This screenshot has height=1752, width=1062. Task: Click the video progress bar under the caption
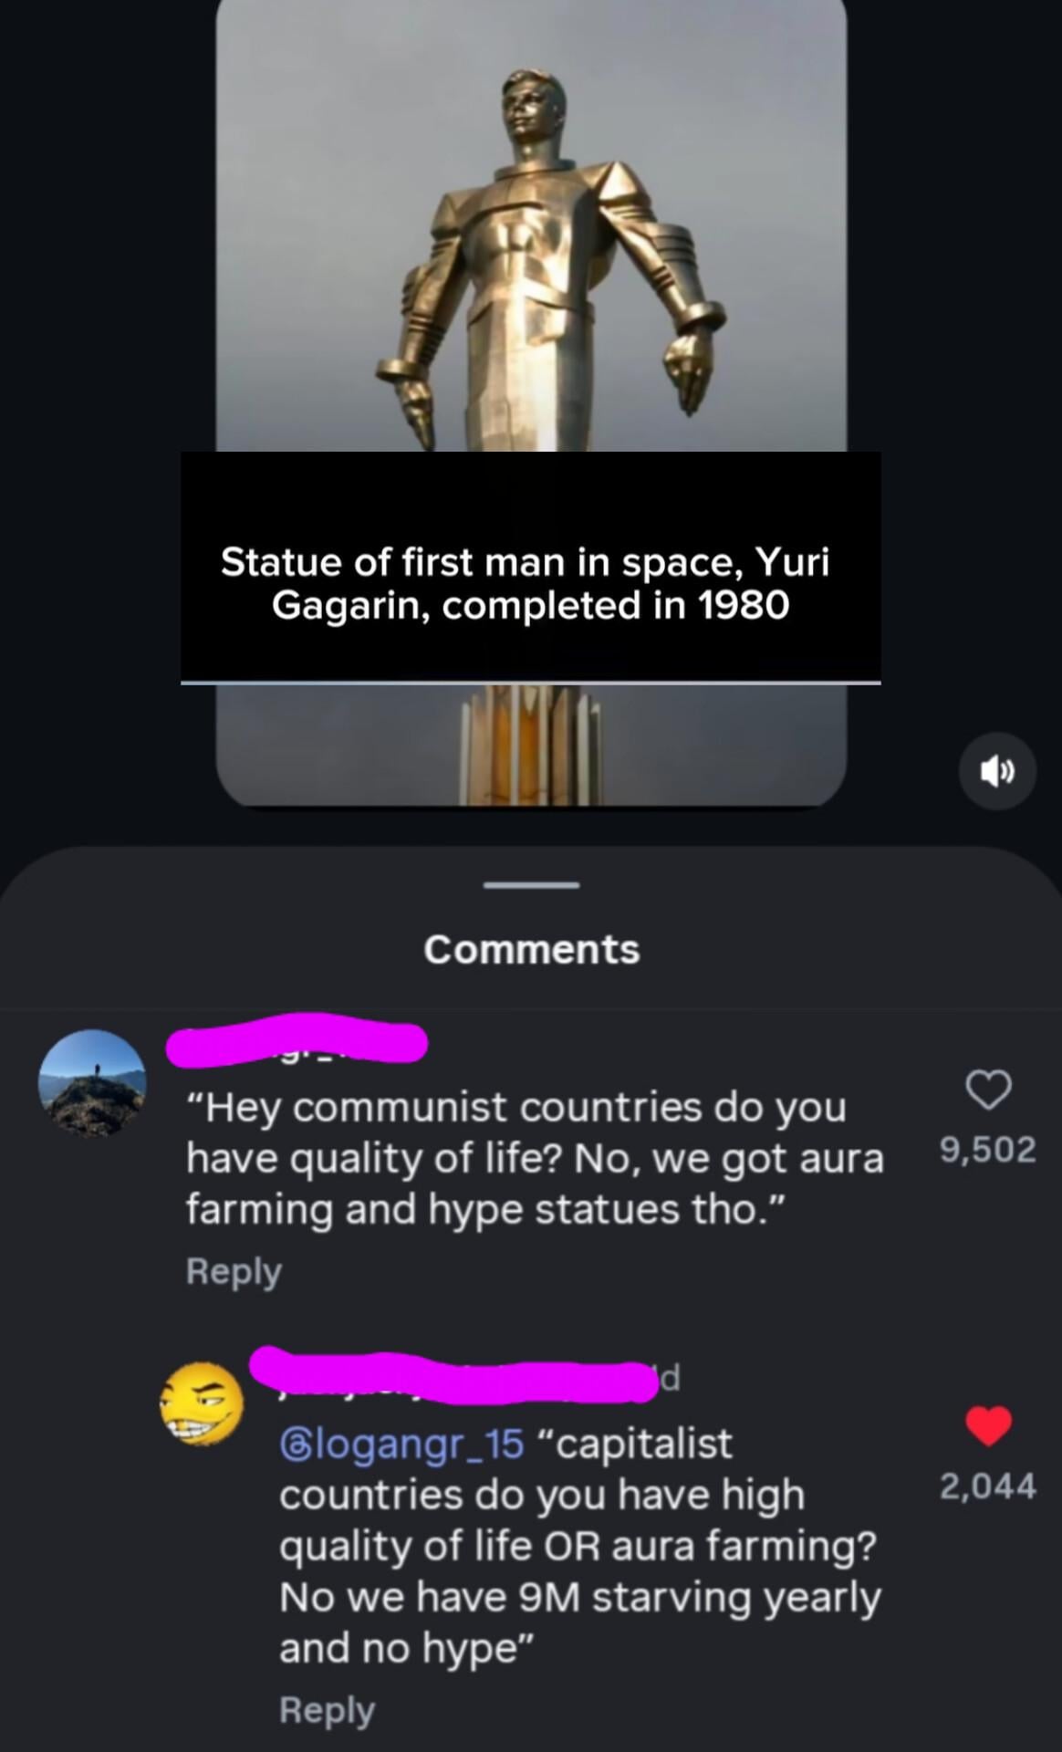531,683
